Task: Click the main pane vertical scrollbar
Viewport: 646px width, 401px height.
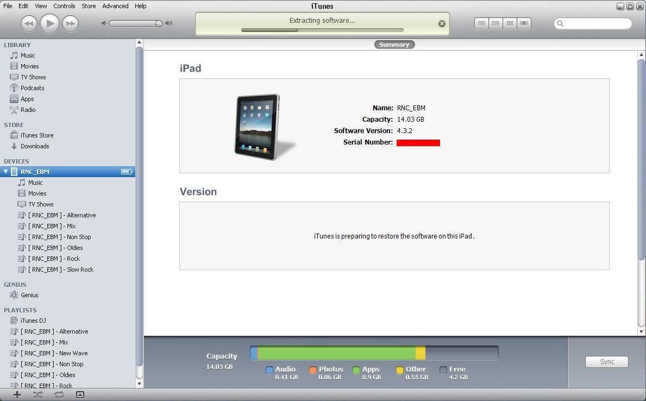Action: pyautogui.click(x=641, y=160)
